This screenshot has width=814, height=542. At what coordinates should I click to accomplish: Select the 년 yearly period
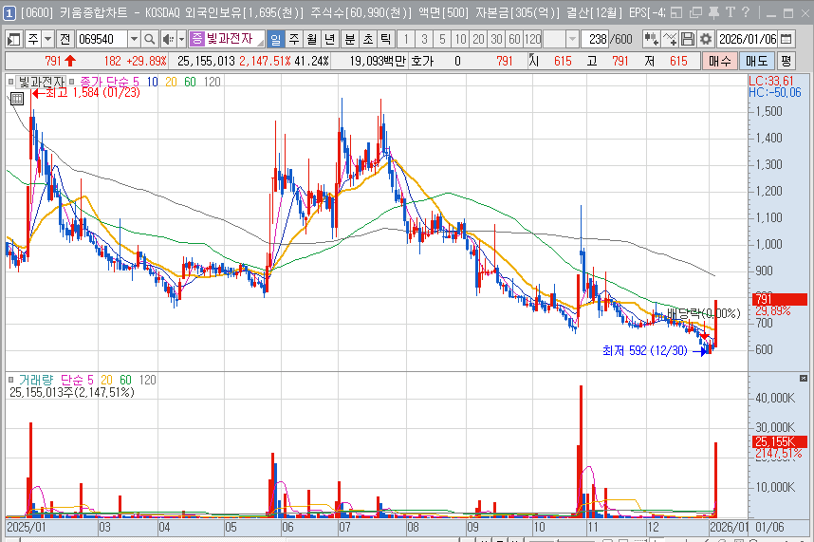330,39
